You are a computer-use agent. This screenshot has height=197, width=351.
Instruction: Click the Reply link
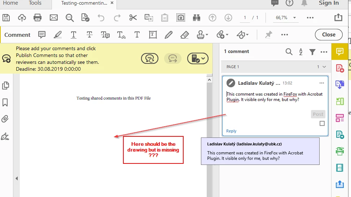click(x=231, y=131)
